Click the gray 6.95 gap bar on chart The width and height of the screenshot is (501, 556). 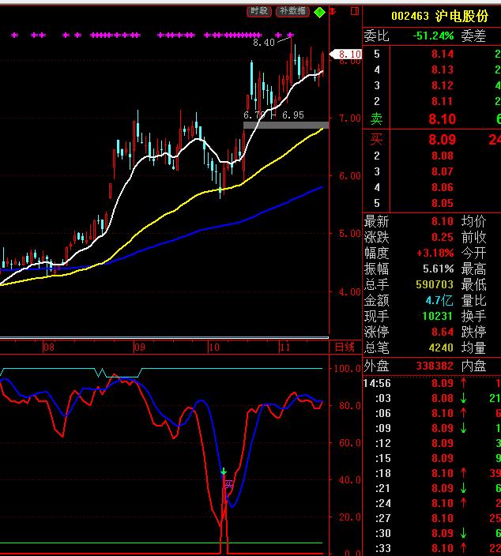[x=284, y=125]
